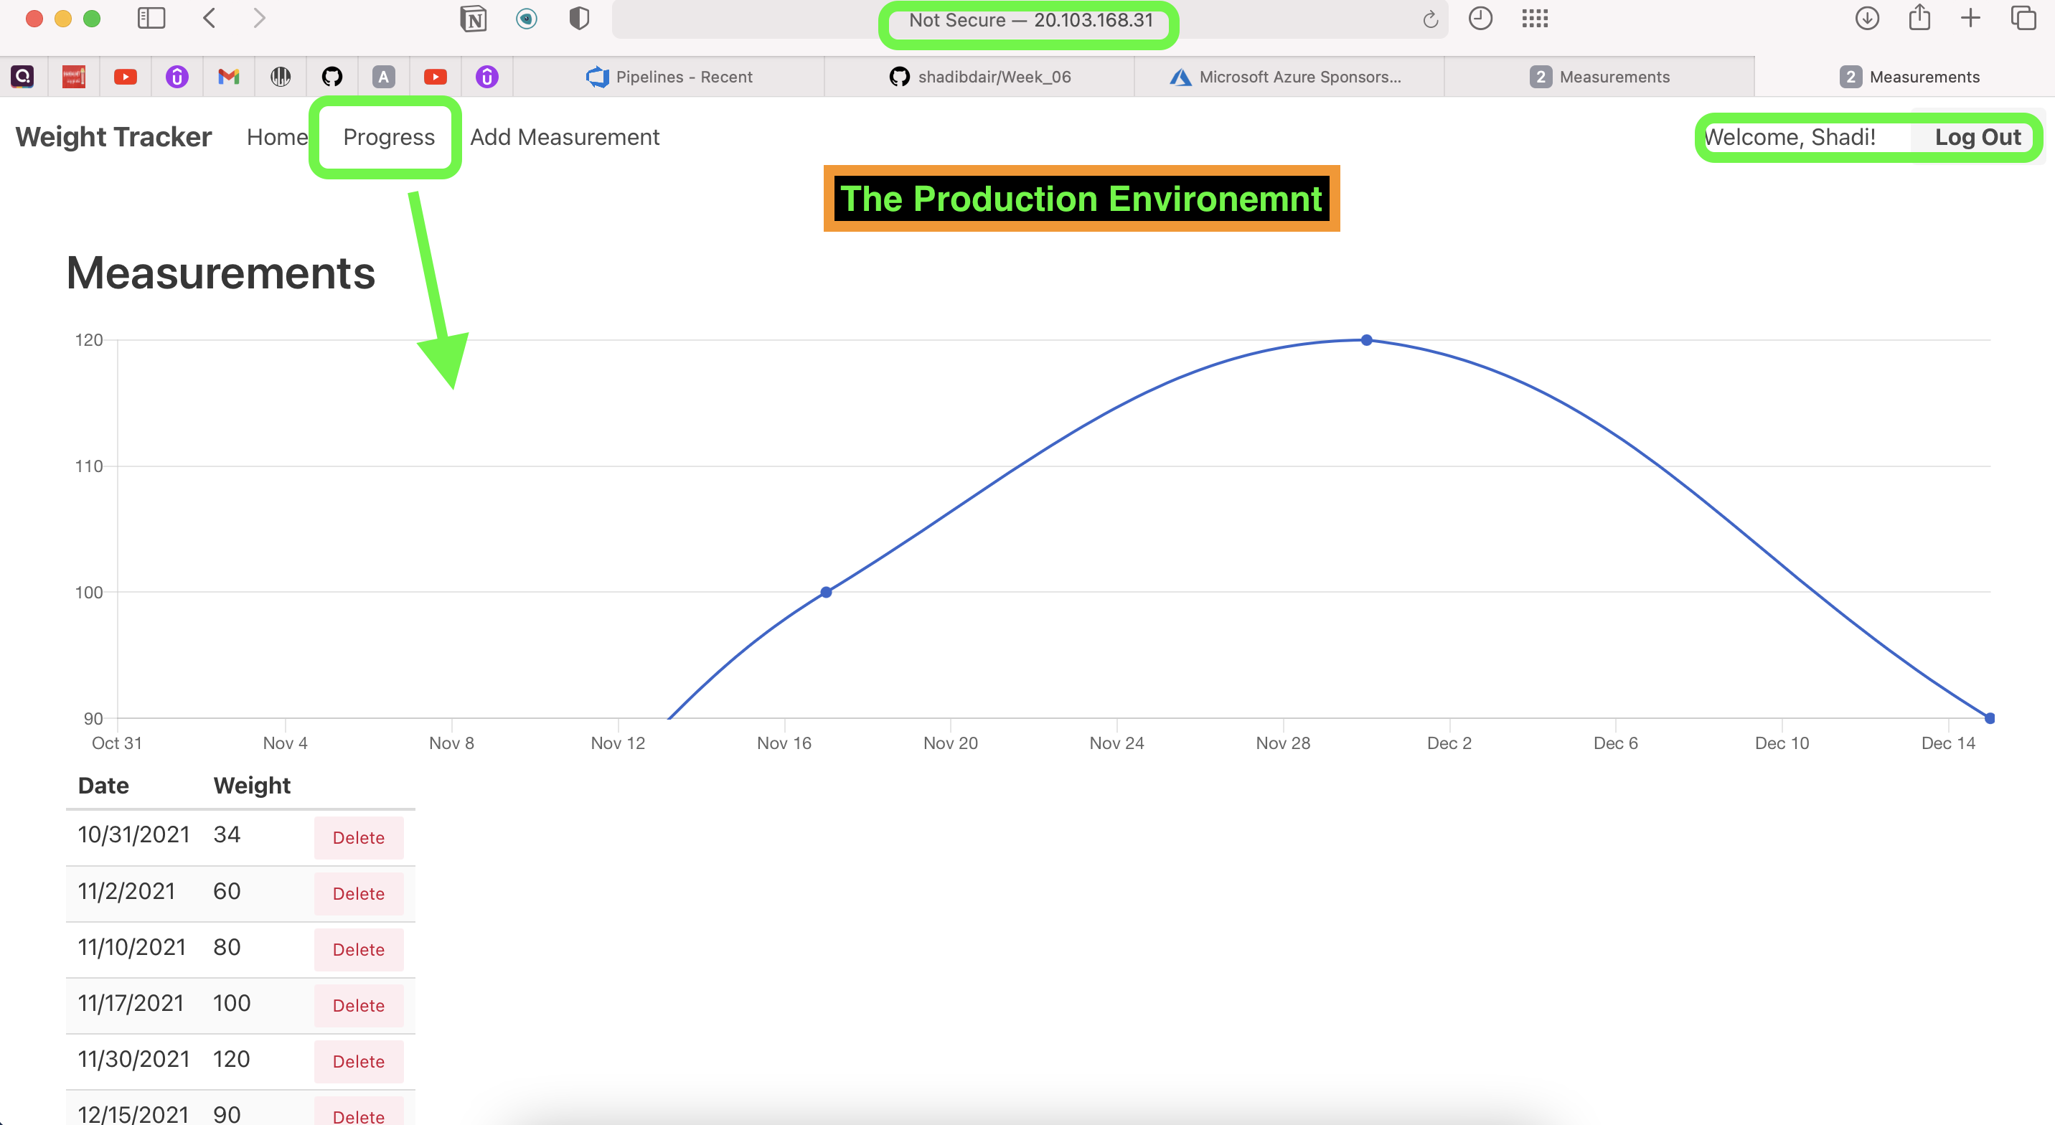Open the privacy shield icon
The height and width of the screenshot is (1125, 2055).
[579, 19]
